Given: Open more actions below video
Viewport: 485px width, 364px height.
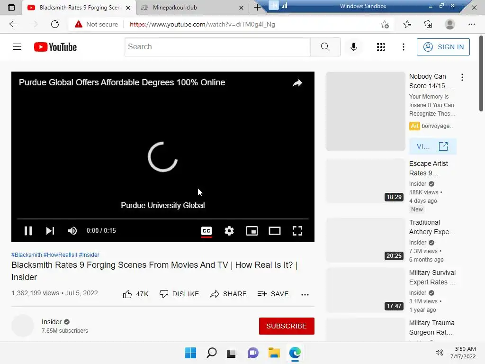Looking at the screenshot, I should pyautogui.click(x=305, y=294).
